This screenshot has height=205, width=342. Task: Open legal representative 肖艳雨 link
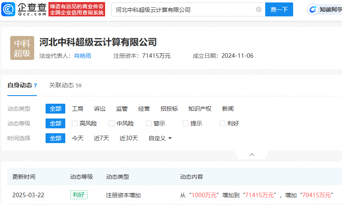click(83, 56)
